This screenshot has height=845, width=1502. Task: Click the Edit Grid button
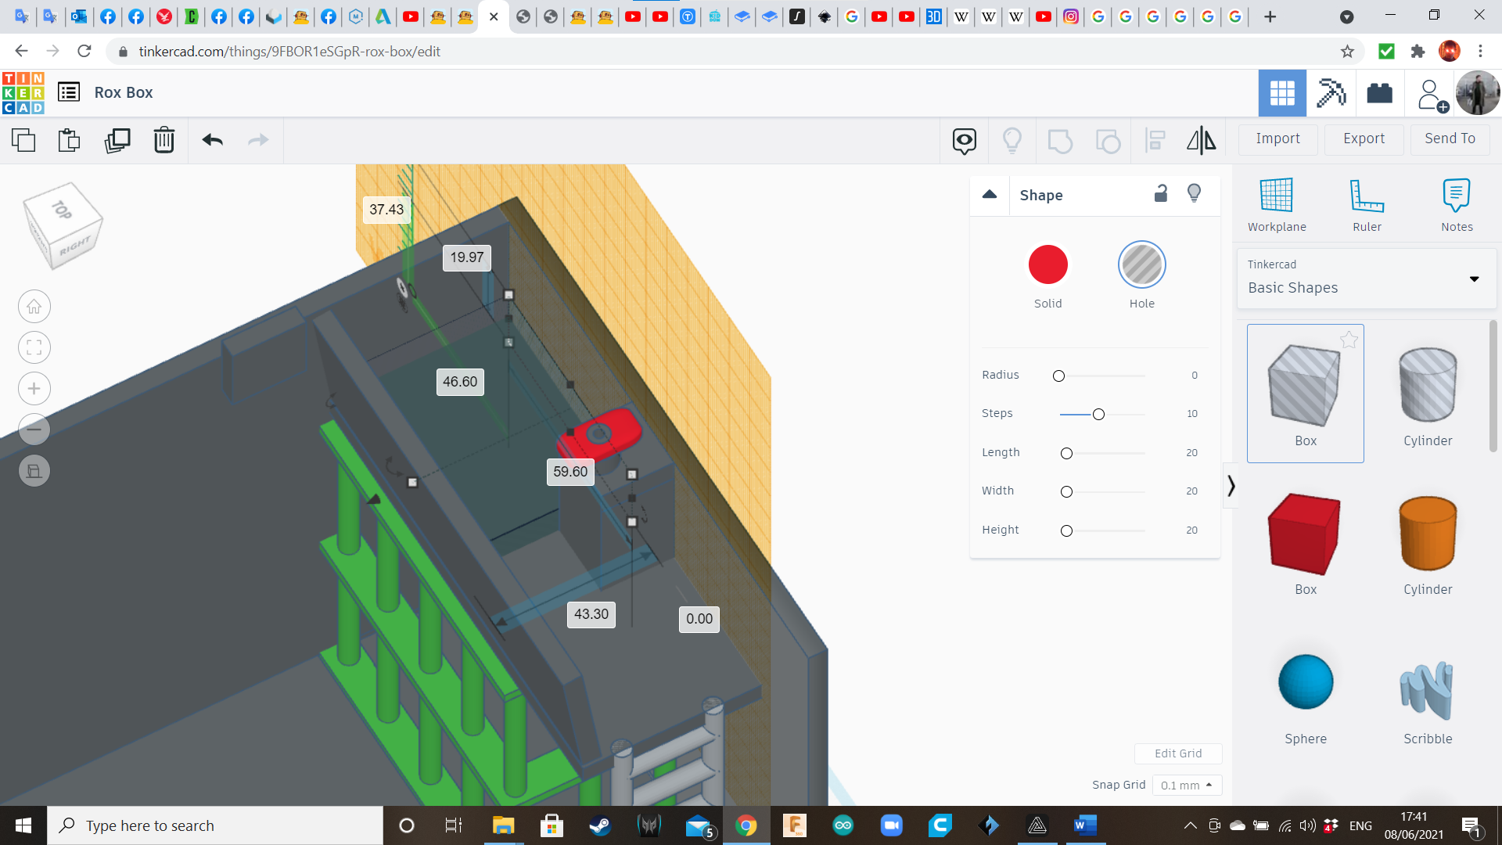[x=1177, y=753]
